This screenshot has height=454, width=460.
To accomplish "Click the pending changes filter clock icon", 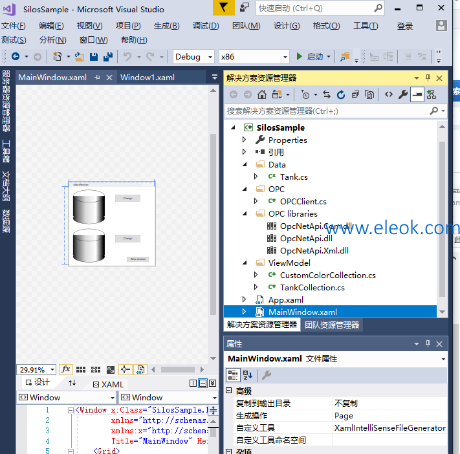I will pyautogui.click(x=305, y=94).
